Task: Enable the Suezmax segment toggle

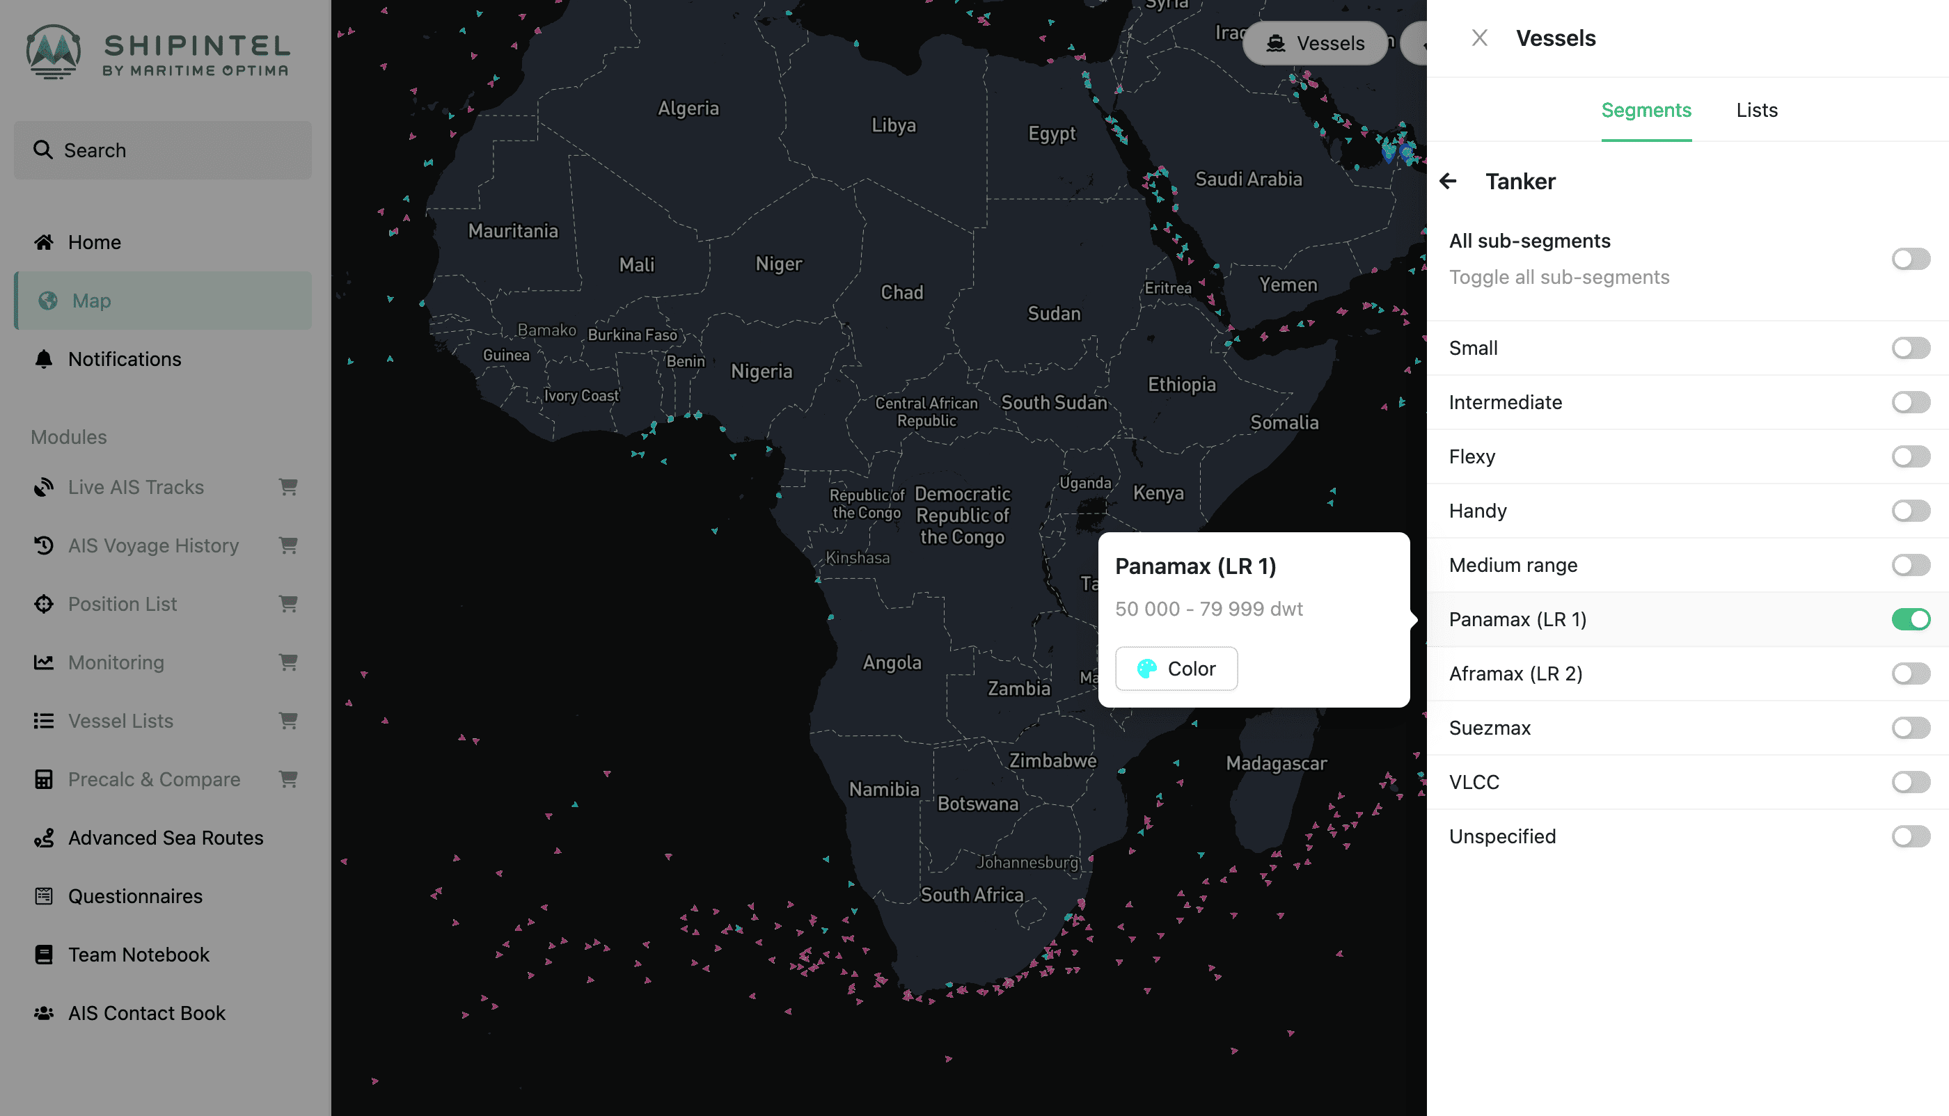Action: click(x=1910, y=727)
